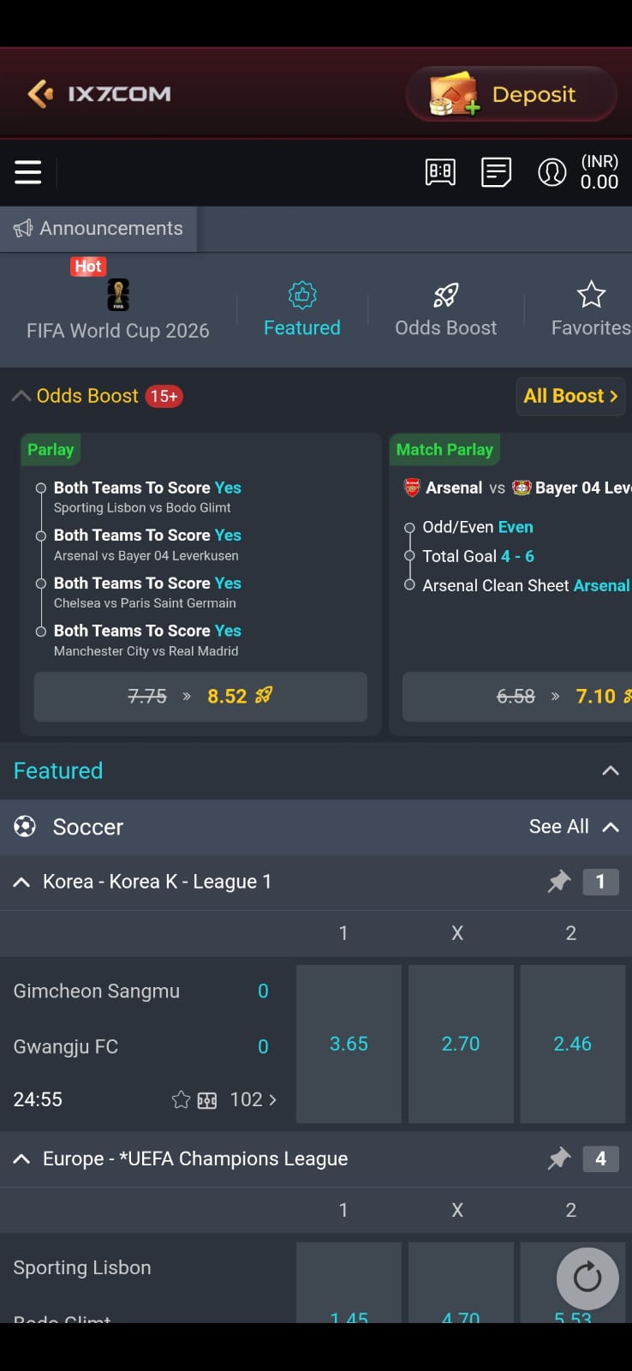Open the bet slip document icon

tap(496, 171)
